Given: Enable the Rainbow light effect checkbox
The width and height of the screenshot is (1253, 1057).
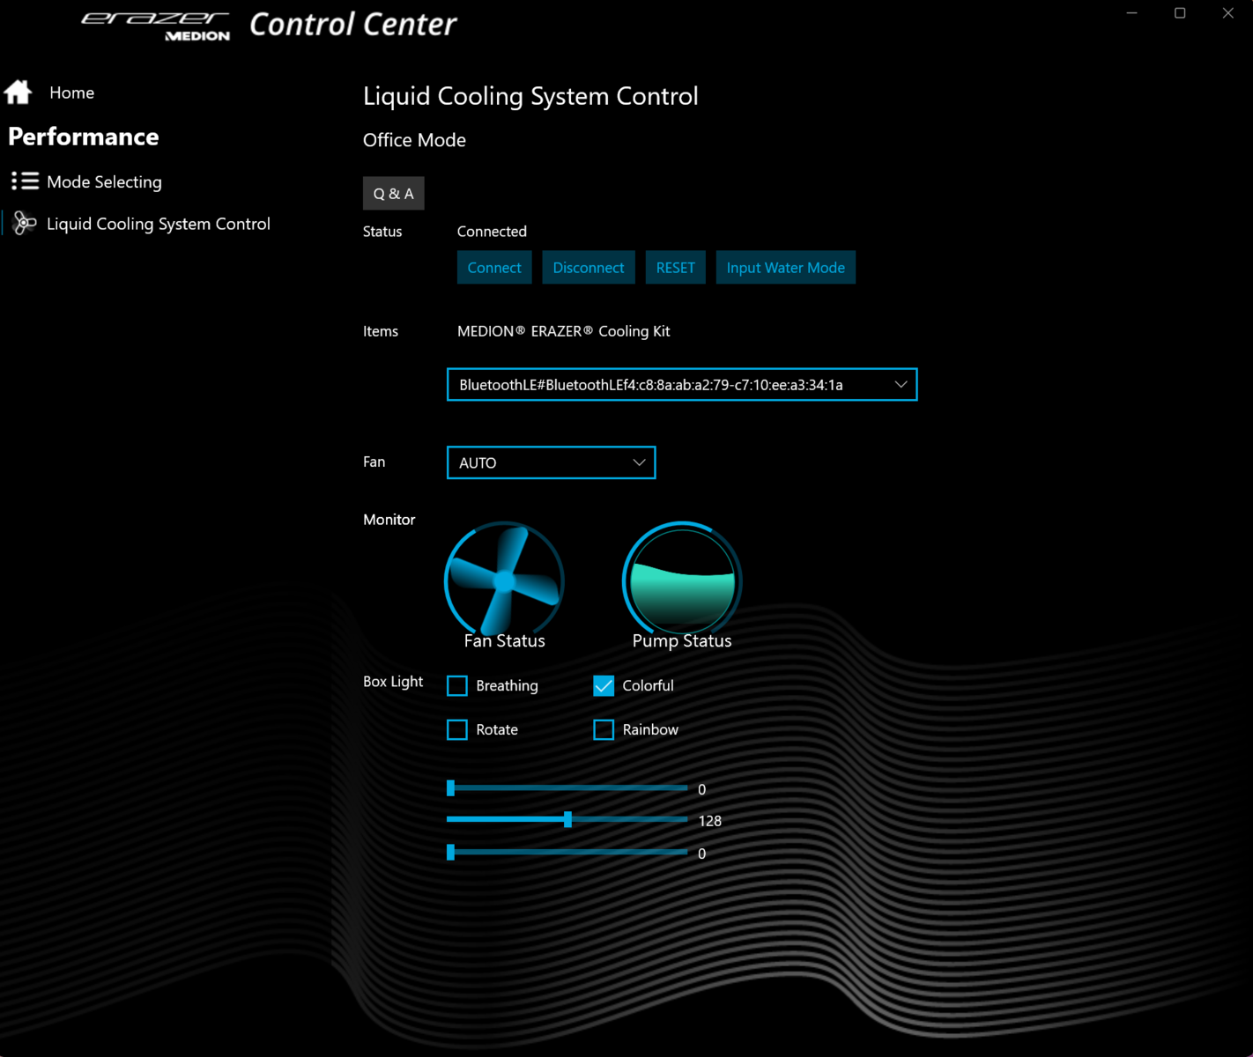Looking at the screenshot, I should pos(604,729).
